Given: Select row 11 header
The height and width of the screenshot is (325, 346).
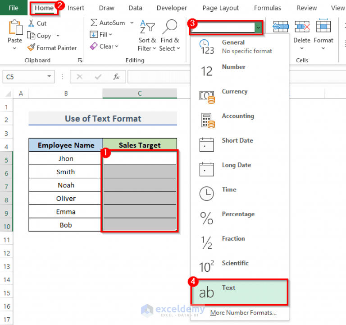Looking at the screenshot, I should (x=6, y=240).
